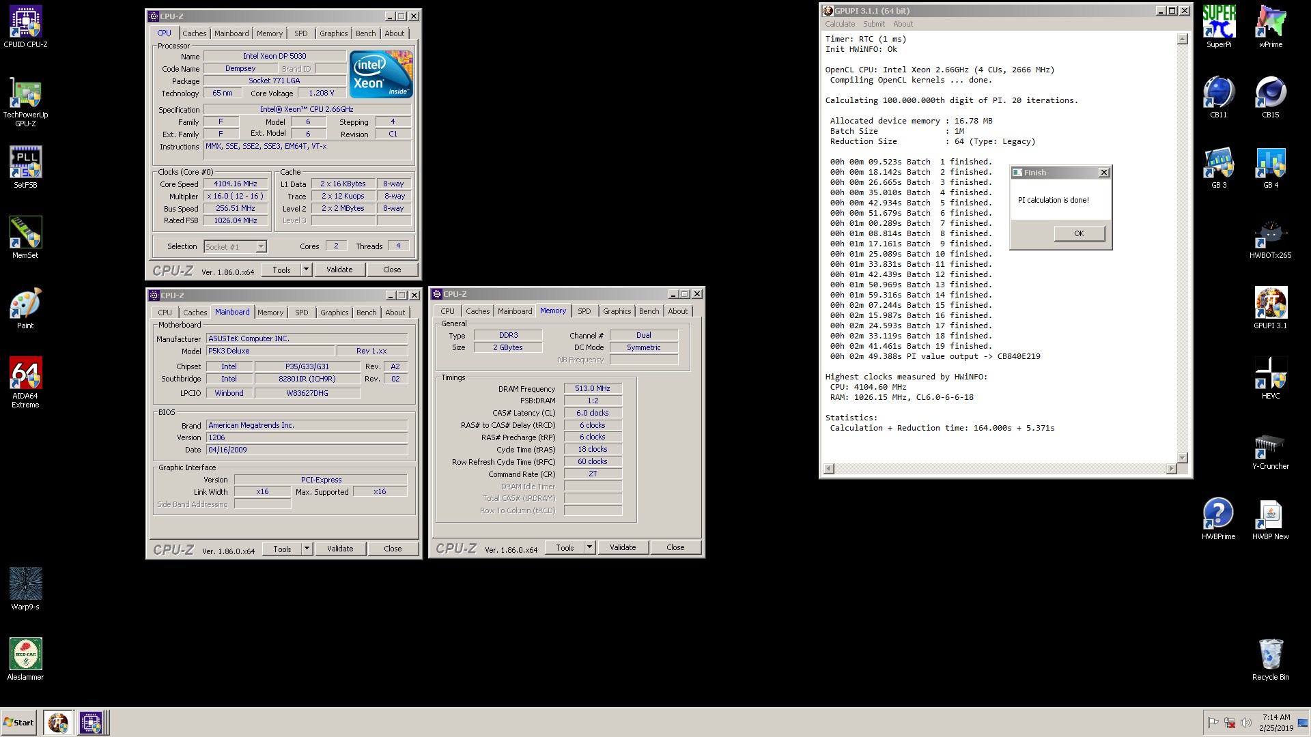Image resolution: width=1311 pixels, height=737 pixels.
Task: Launch the HWBPrime desktop shortcut
Action: [x=1219, y=519]
